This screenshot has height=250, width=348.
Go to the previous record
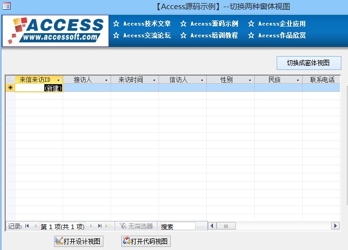click(36, 226)
